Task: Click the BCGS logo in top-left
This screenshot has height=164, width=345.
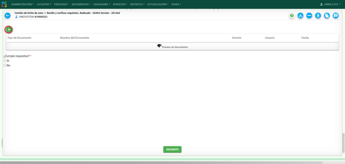Action: 4,4
